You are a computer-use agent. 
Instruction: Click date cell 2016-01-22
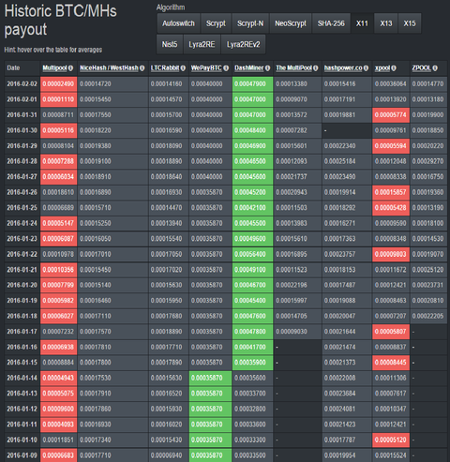pyautogui.click(x=22, y=254)
